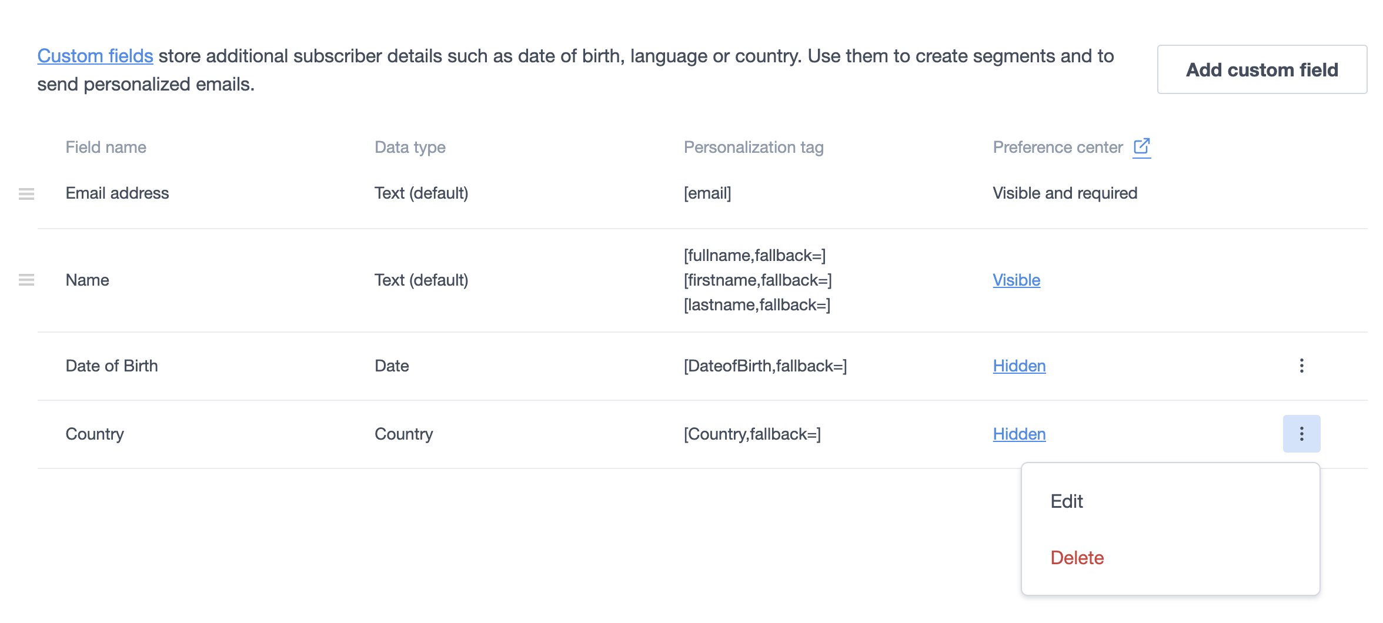The height and width of the screenshot is (623, 1383).
Task: Toggle Date of Birth visibility via its Hidden link
Action: pyautogui.click(x=1018, y=366)
